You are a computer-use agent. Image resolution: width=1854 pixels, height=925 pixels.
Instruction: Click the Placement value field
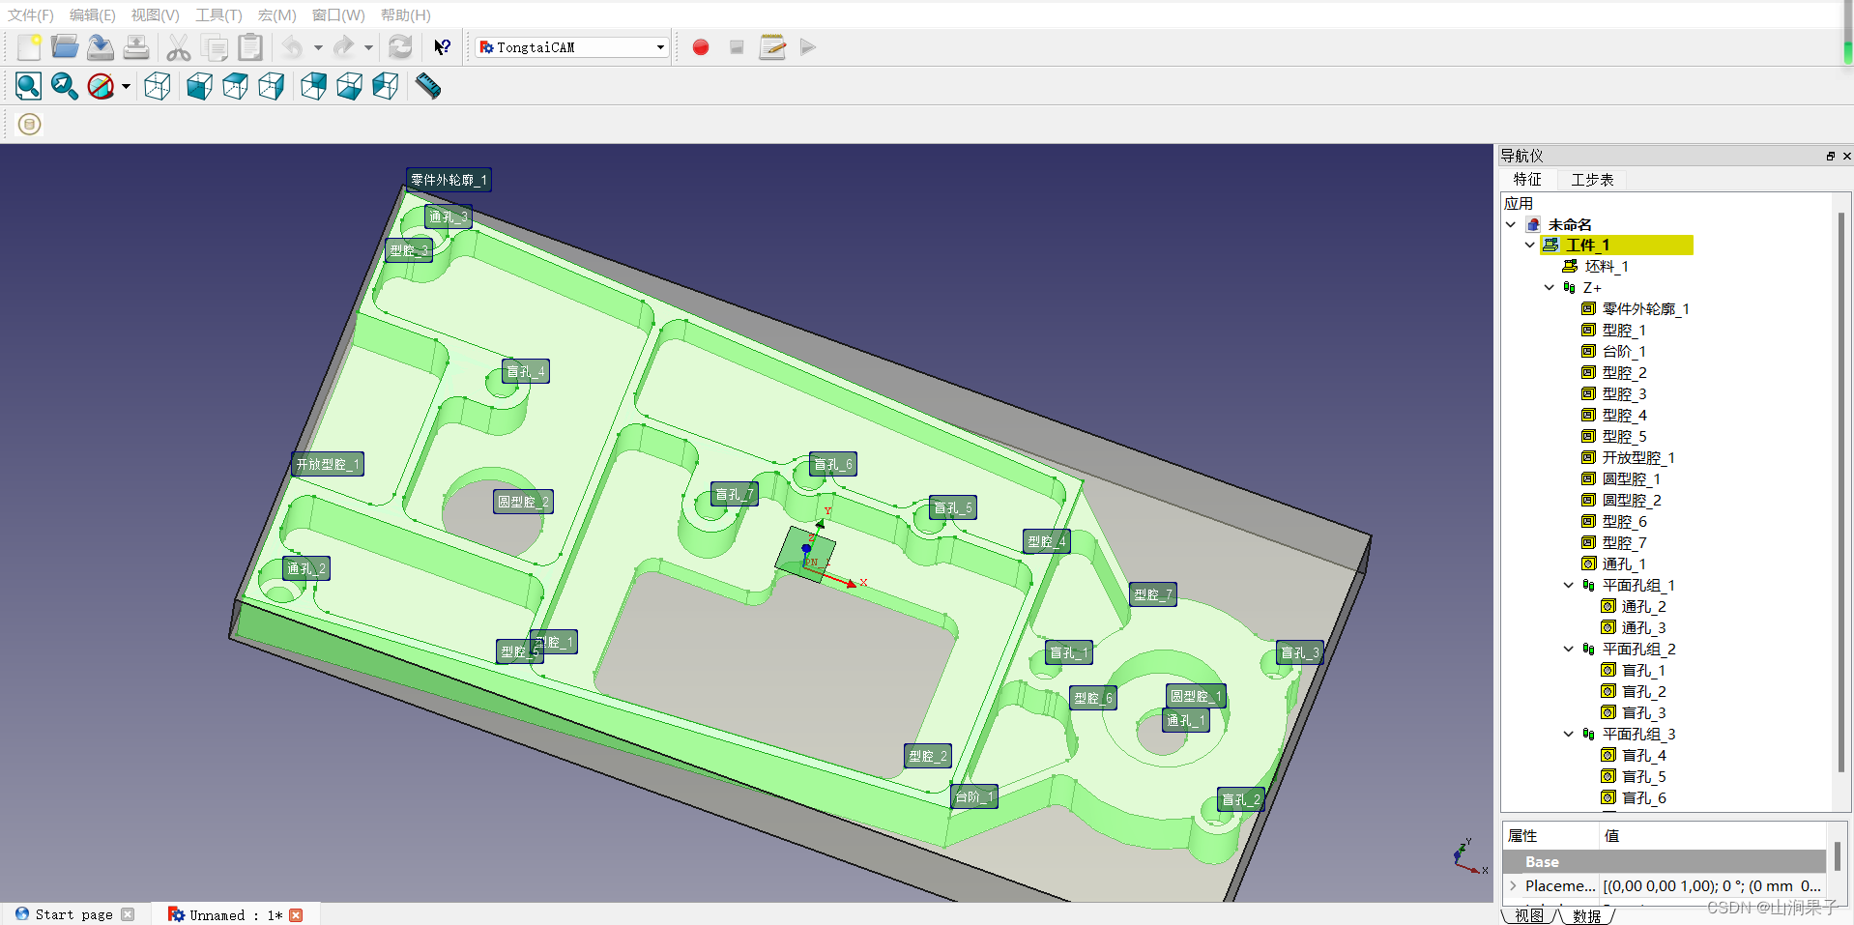(x=1712, y=885)
